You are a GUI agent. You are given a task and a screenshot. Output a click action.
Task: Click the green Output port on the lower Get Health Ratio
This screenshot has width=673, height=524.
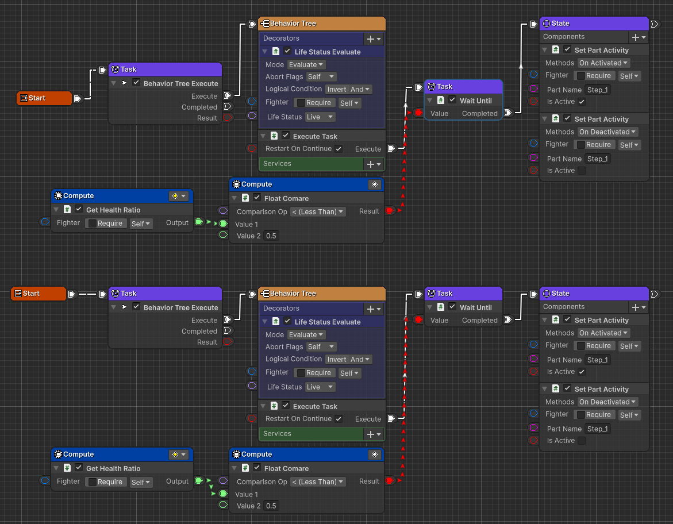[x=198, y=481]
